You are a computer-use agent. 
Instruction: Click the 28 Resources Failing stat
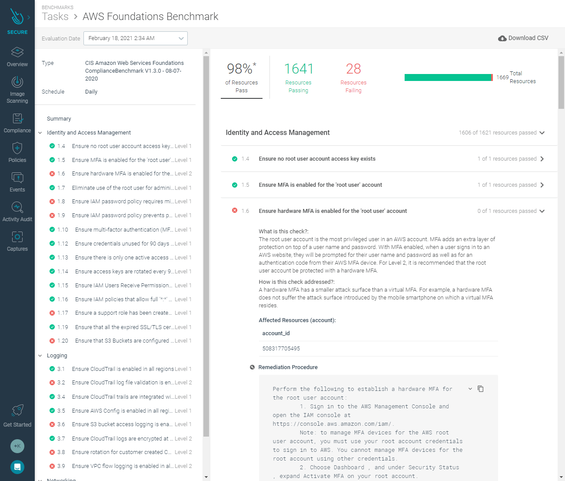(x=353, y=77)
